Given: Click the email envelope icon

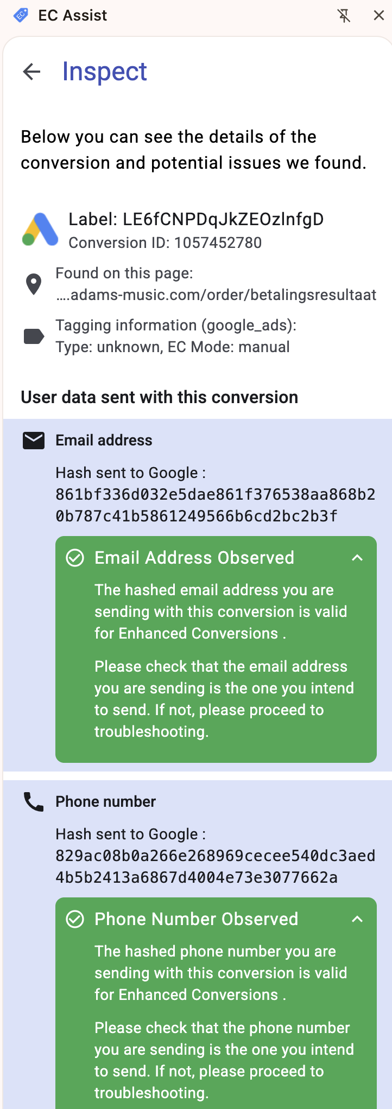Looking at the screenshot, I should click(x=34, y=441).
